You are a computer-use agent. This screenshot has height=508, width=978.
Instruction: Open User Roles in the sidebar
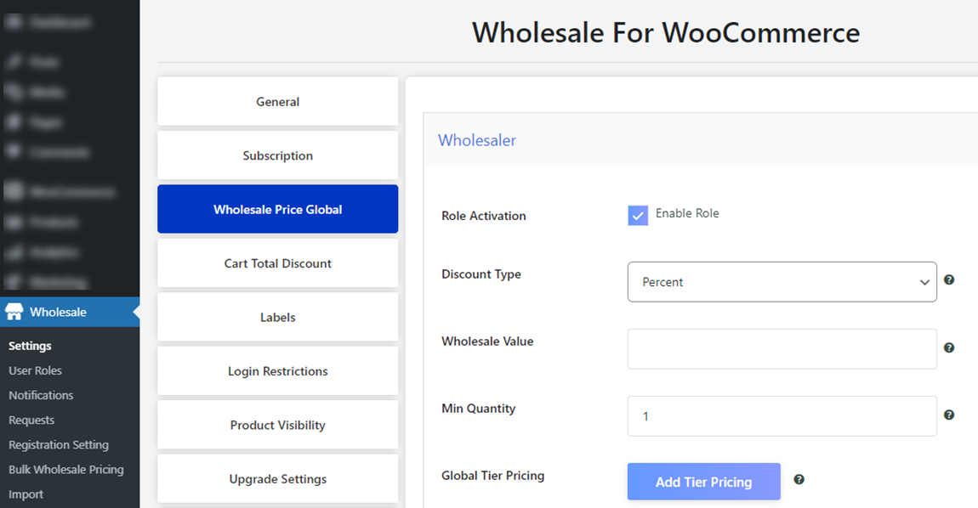(35, 370)
